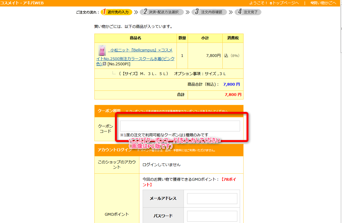Screen dimensions: 342x223
Task: Click the home icon beside トップページへ
Action: click(x=271, y=3)
